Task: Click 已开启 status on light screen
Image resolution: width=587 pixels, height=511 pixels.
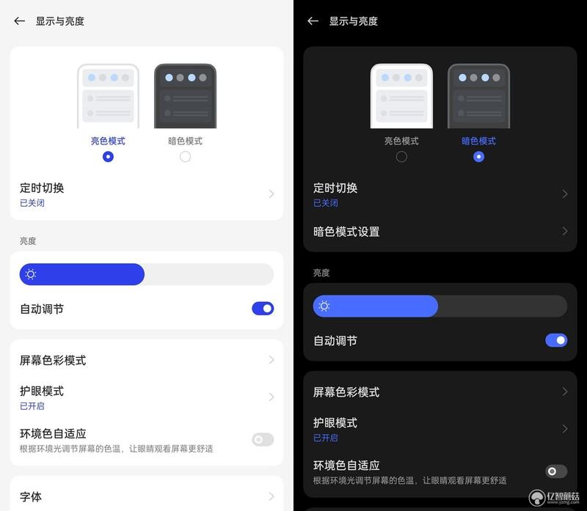Action: 32,406
